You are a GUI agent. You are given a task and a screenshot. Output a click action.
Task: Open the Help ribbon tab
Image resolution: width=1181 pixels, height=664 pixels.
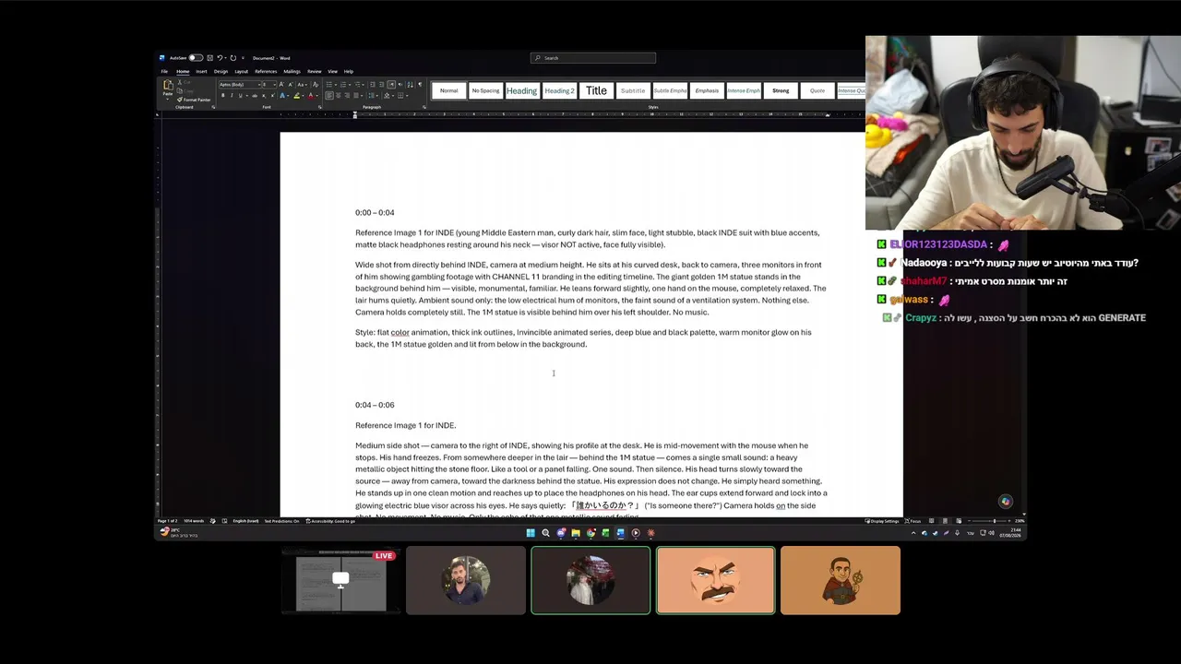tap(349, 71)
